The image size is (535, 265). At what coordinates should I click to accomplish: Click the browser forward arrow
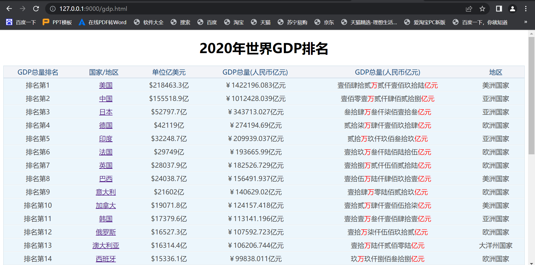23,9
